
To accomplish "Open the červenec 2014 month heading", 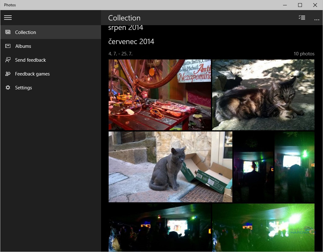I will [131, 41].
